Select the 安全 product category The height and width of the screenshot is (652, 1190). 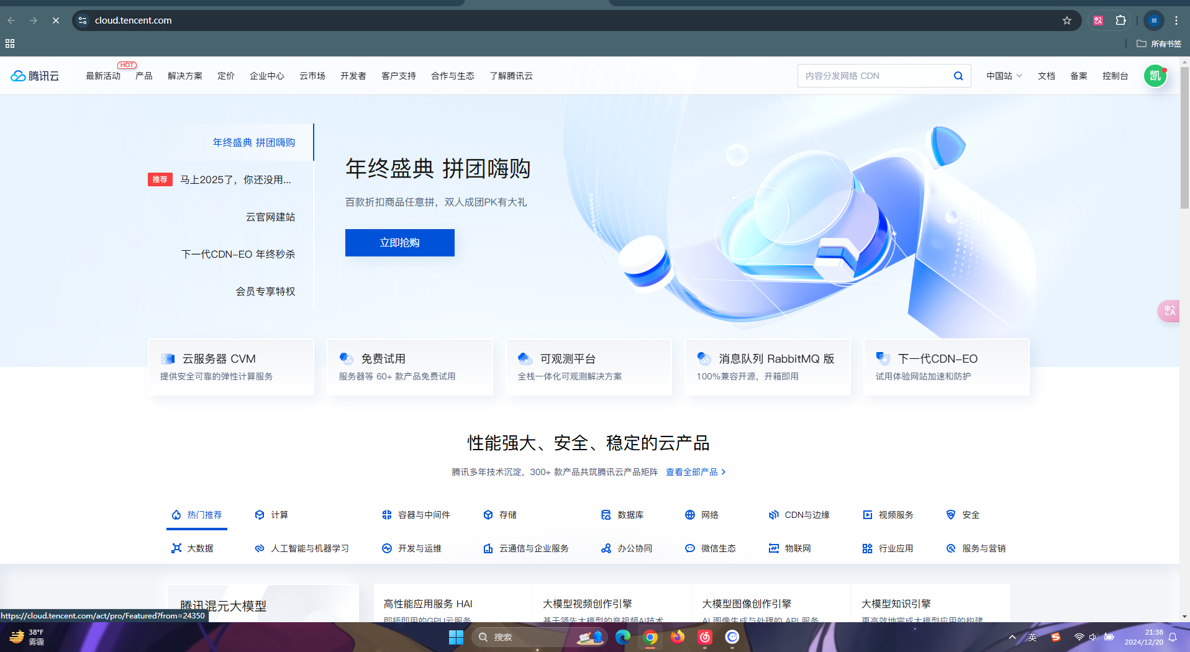pos(963,515)
